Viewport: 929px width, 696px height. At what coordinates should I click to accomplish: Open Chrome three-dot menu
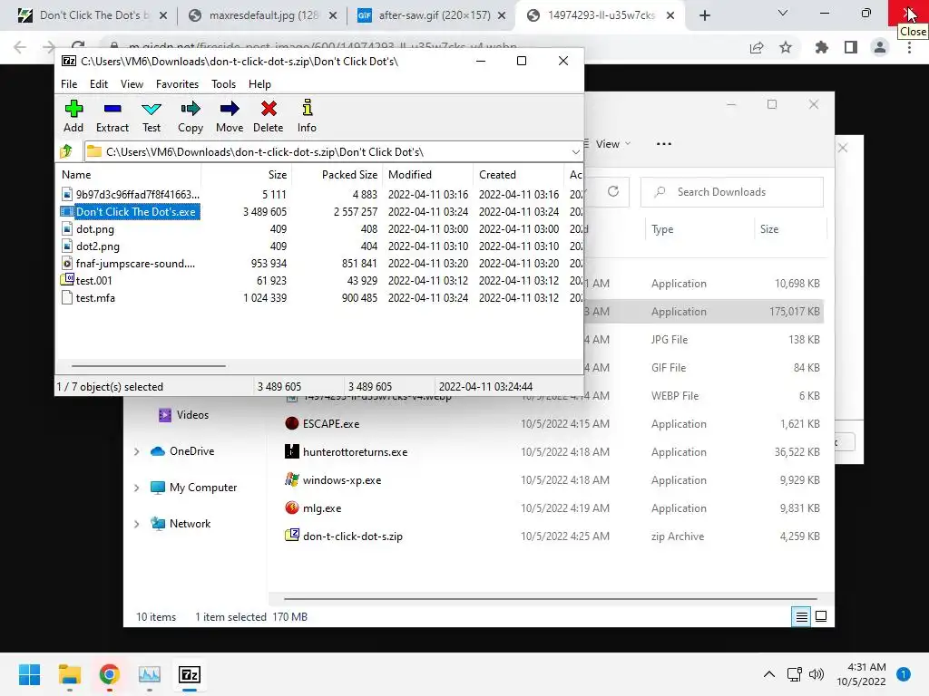909,47
